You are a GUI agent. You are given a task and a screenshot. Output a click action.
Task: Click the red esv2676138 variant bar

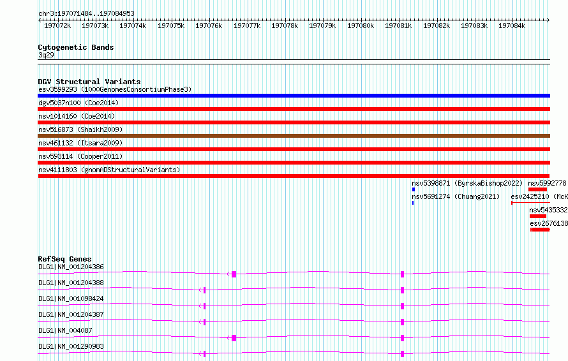coord(540,230)
